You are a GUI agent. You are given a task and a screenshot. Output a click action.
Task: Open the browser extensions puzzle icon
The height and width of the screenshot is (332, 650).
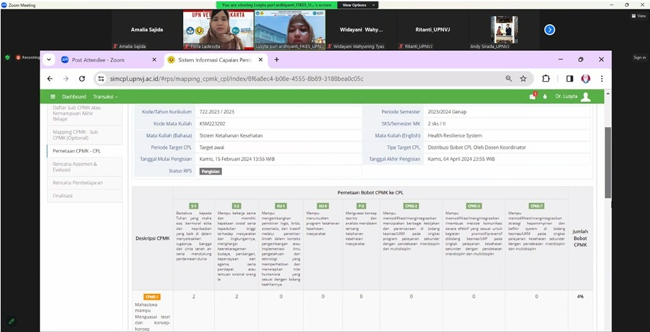[x=545, y=78]
